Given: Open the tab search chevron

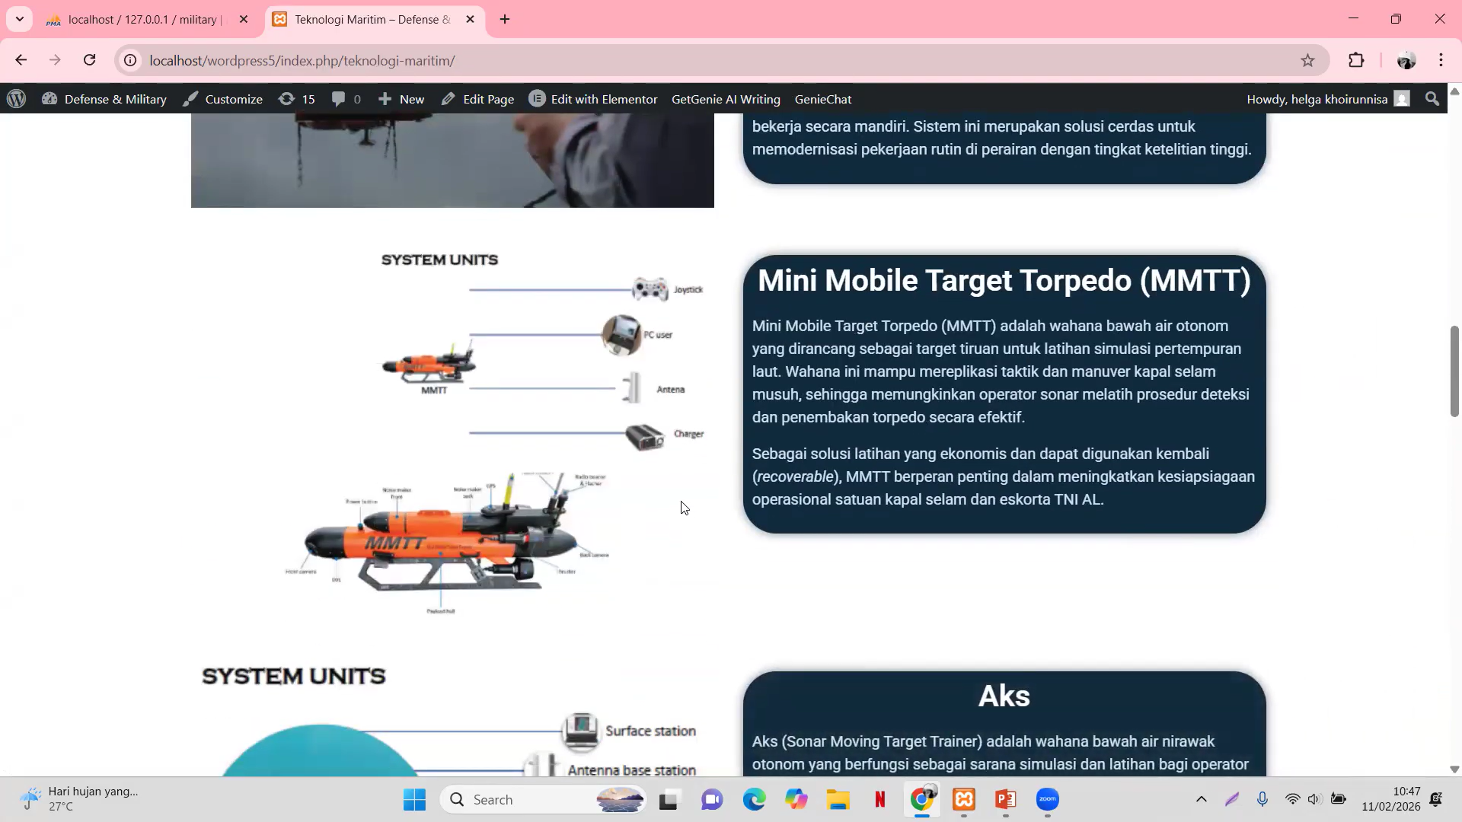Looking at the screenshot, I should (19, 19).
